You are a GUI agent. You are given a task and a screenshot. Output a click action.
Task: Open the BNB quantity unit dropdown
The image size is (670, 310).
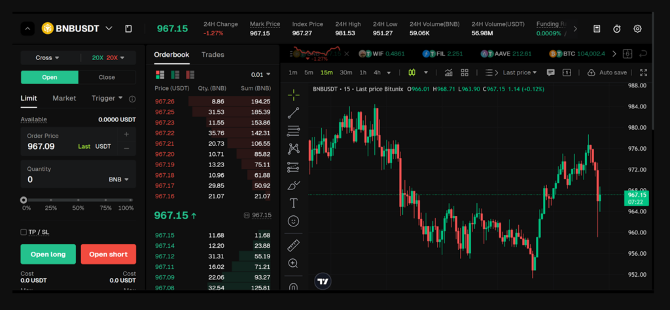119,179
